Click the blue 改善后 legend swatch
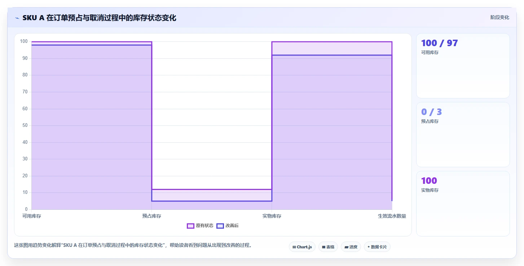The width and height of the screenshot is (524, 266). point(220,226)
